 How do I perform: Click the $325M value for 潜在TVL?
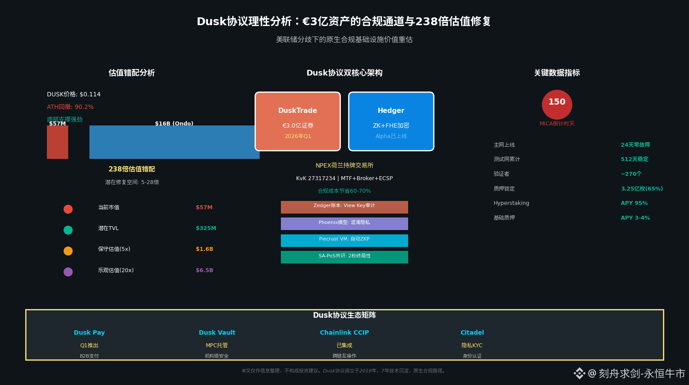pyautogui.click(x=206, y=228)
